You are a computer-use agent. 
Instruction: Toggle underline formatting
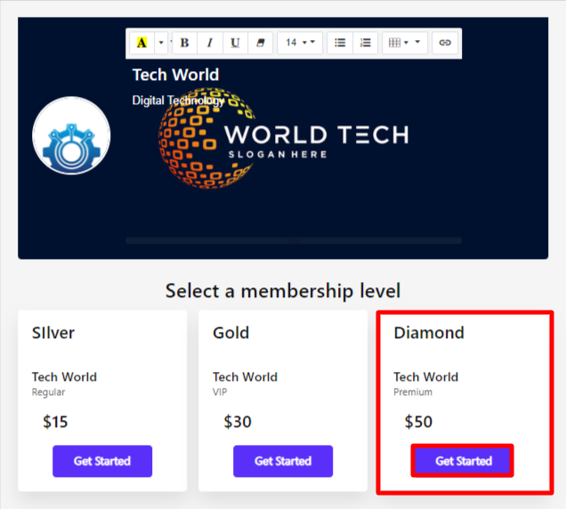coord(235,43)
